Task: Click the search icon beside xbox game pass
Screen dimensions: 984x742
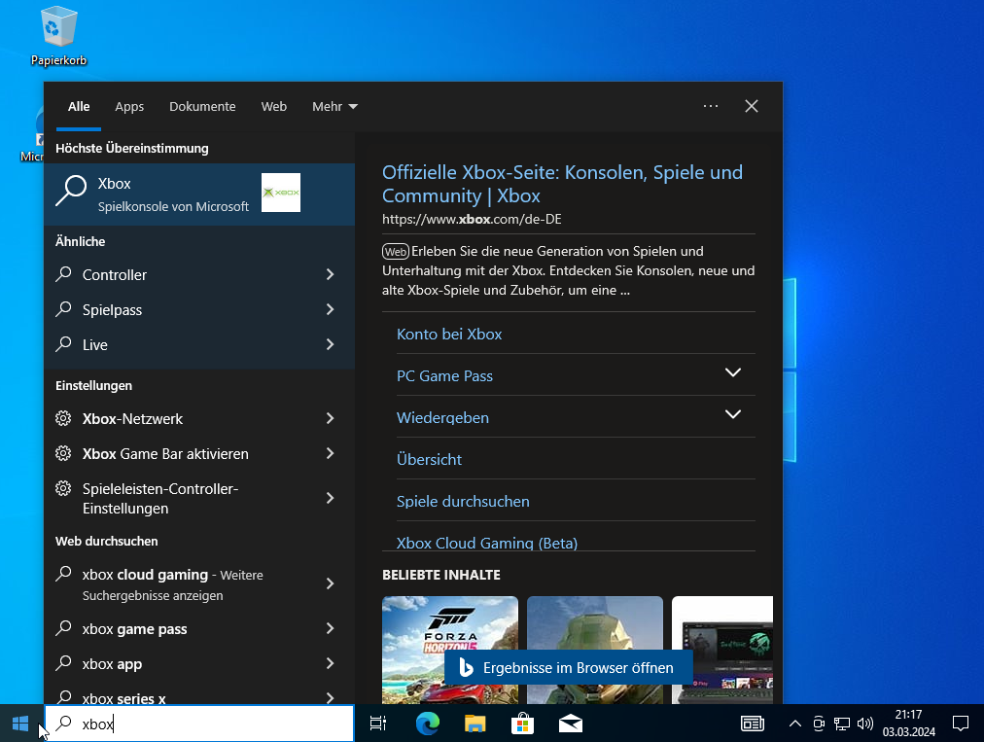Action: [x=63, y=628]
